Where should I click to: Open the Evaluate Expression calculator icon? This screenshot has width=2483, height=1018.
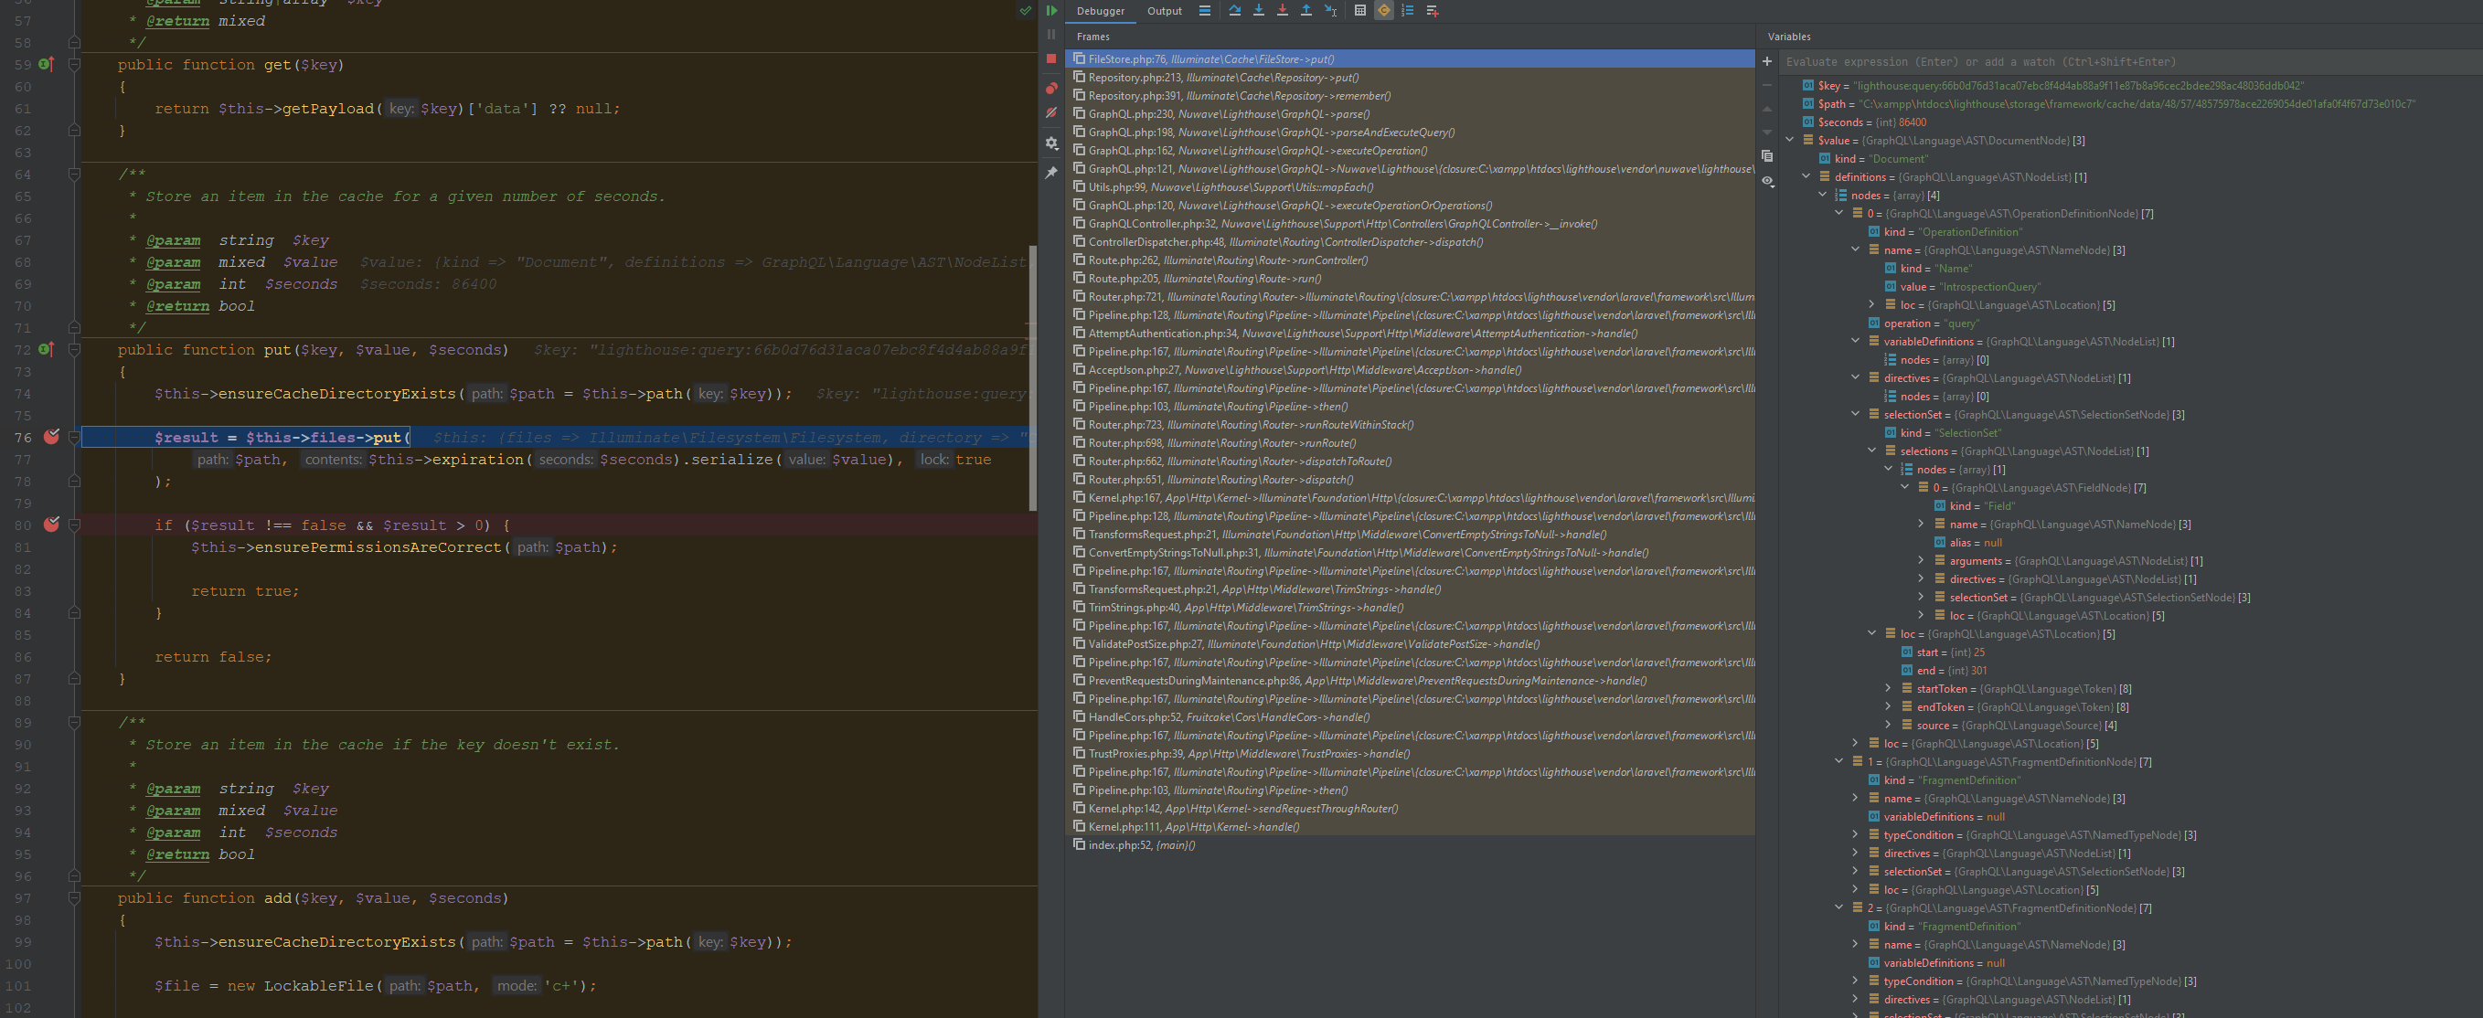[x=1360, y=11]
